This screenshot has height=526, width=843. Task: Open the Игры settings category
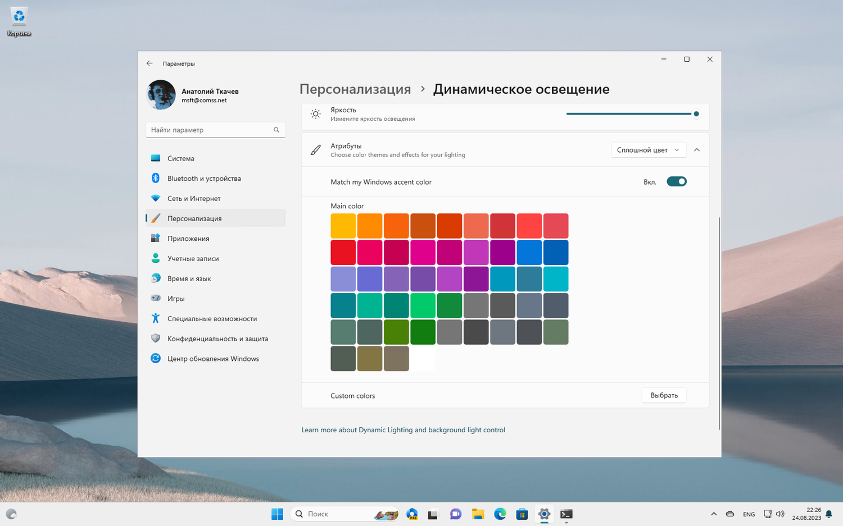(216, 299)
